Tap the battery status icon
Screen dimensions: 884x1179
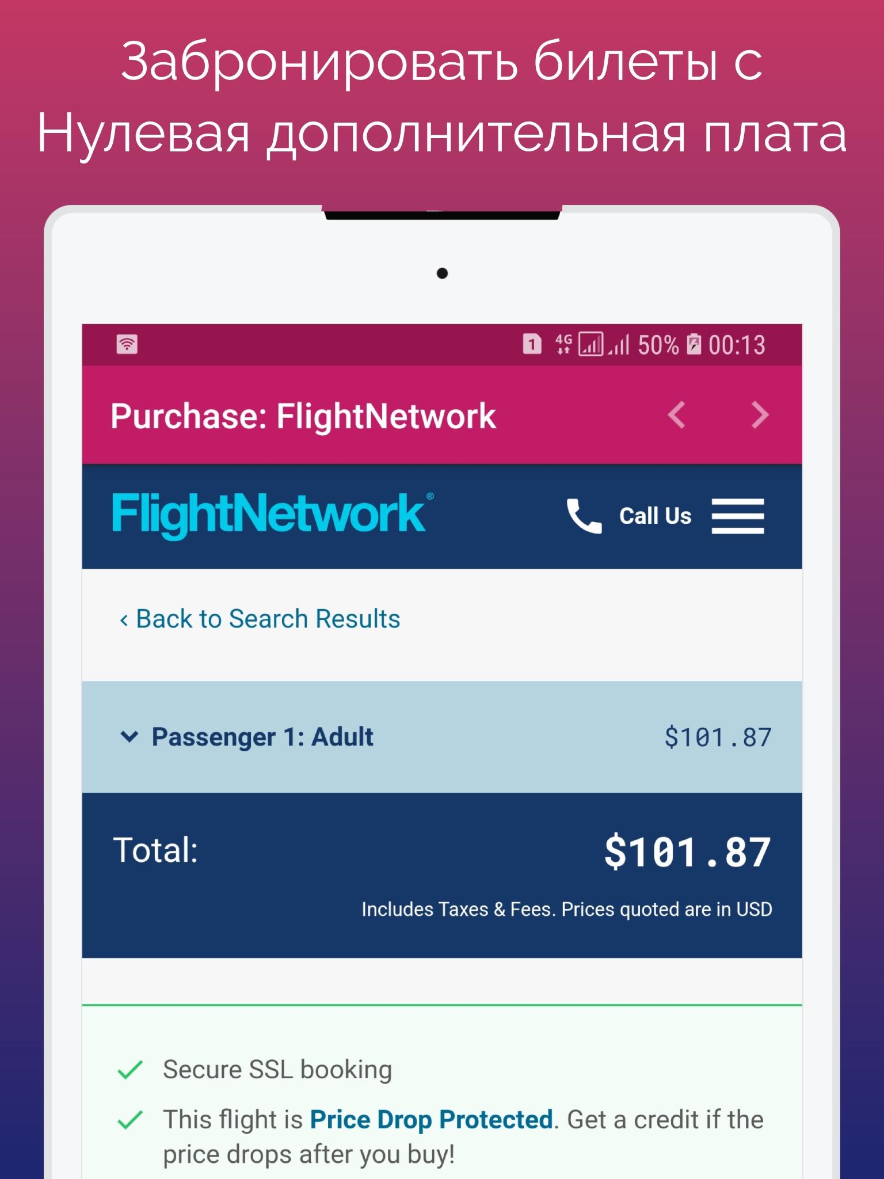pyautogui.click(x=694, y=344)
